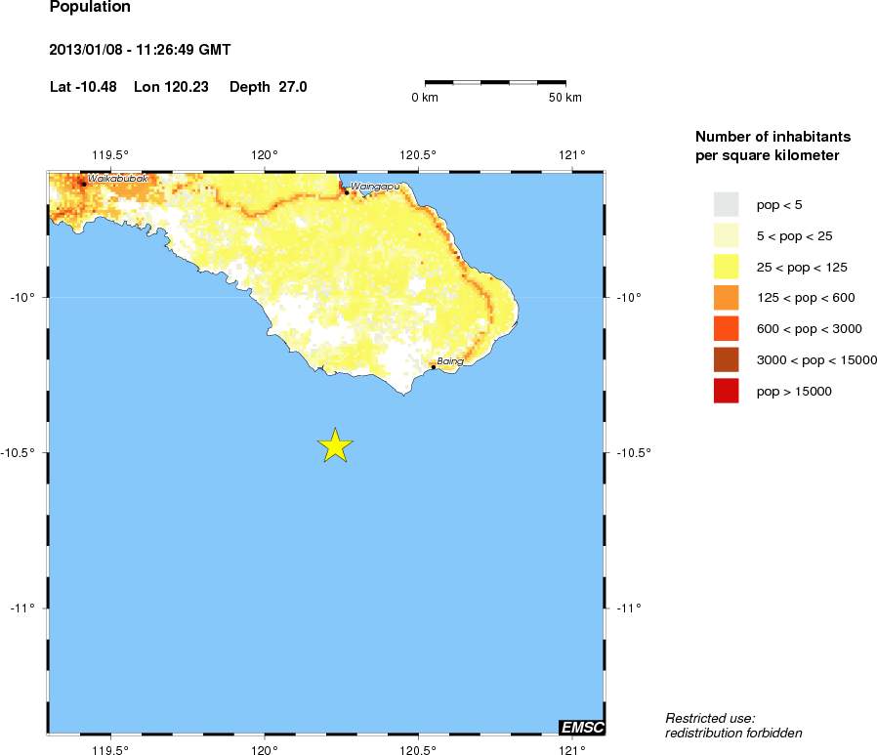Viewport: 877px width, 755px height.
Task: Click the 0–50 km scale bar
Action: 495,82
